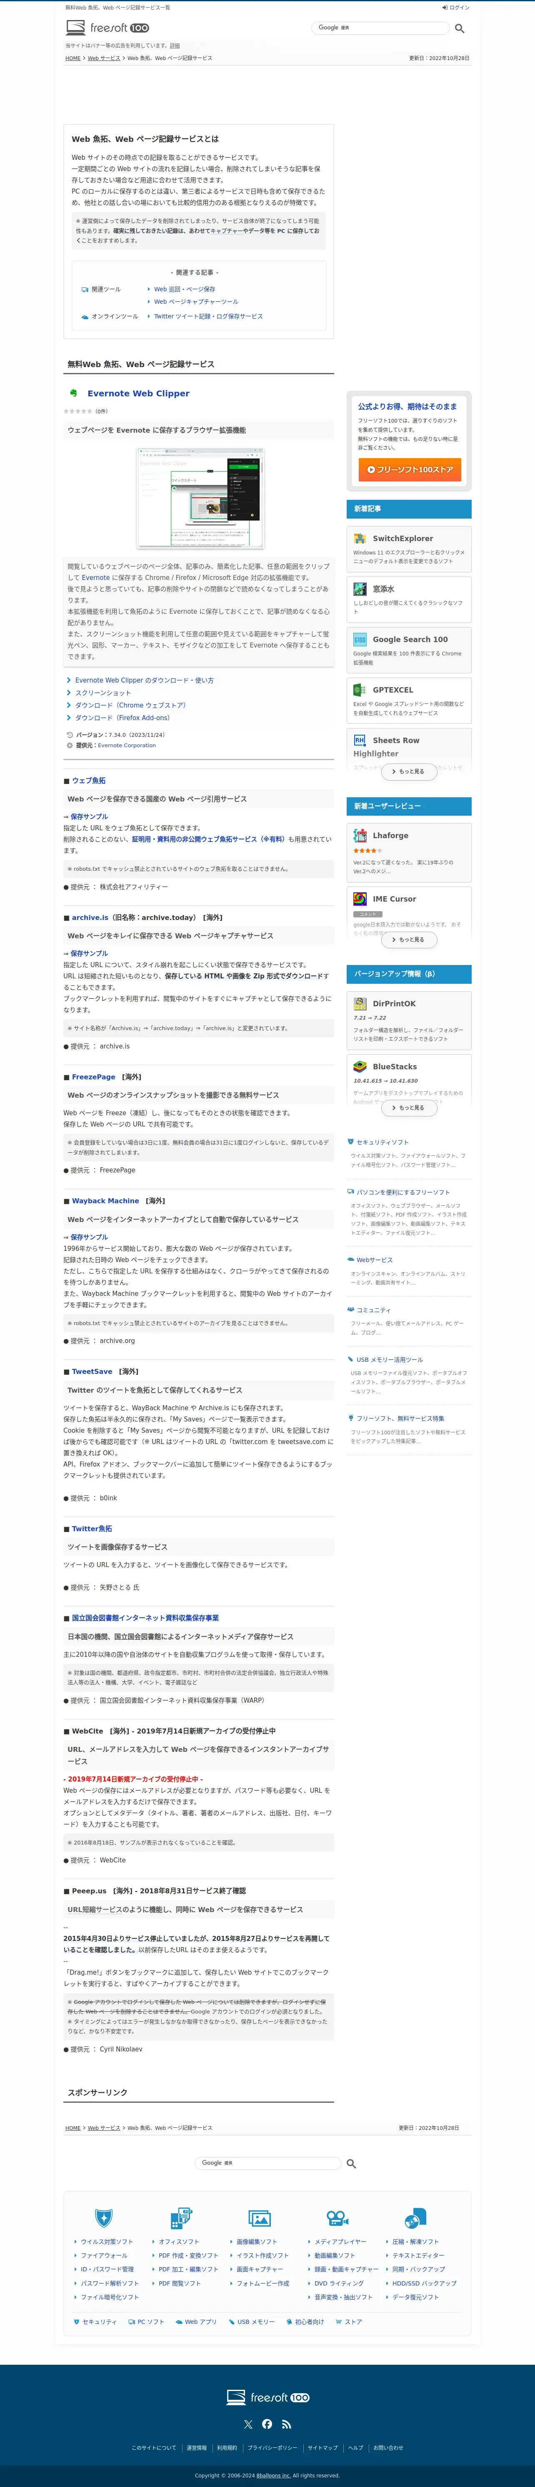Open the SwitchExplorer app icon
This screenshot has height=2487, width=535.
[x=360, y=539]
